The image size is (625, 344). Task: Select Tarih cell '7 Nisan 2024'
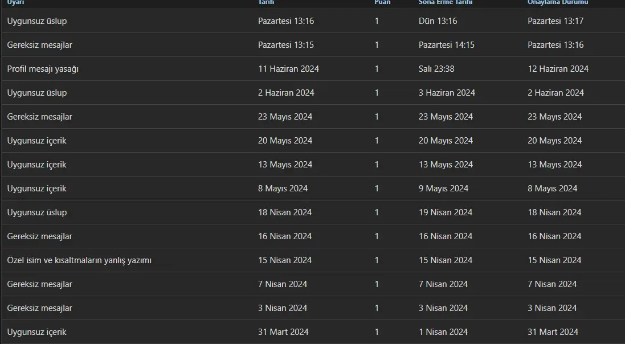point(282,284)
